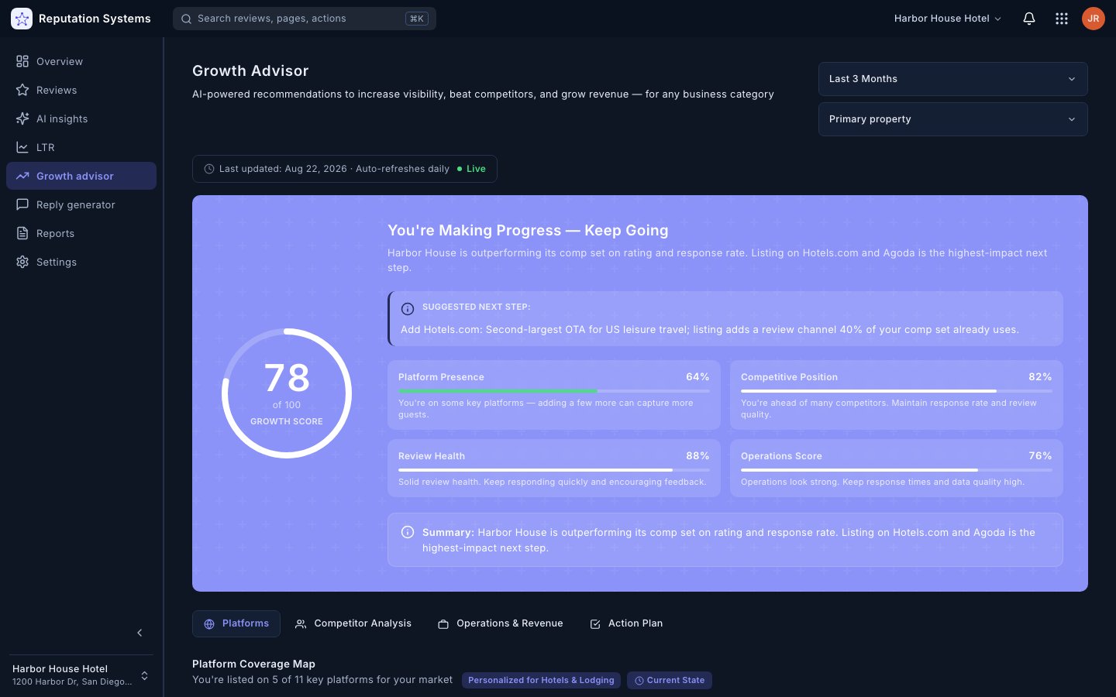Expand the Harbor House Hotel account switcher in header
The width and height of the screenshot is (1116, 697).
click(948, 19)
